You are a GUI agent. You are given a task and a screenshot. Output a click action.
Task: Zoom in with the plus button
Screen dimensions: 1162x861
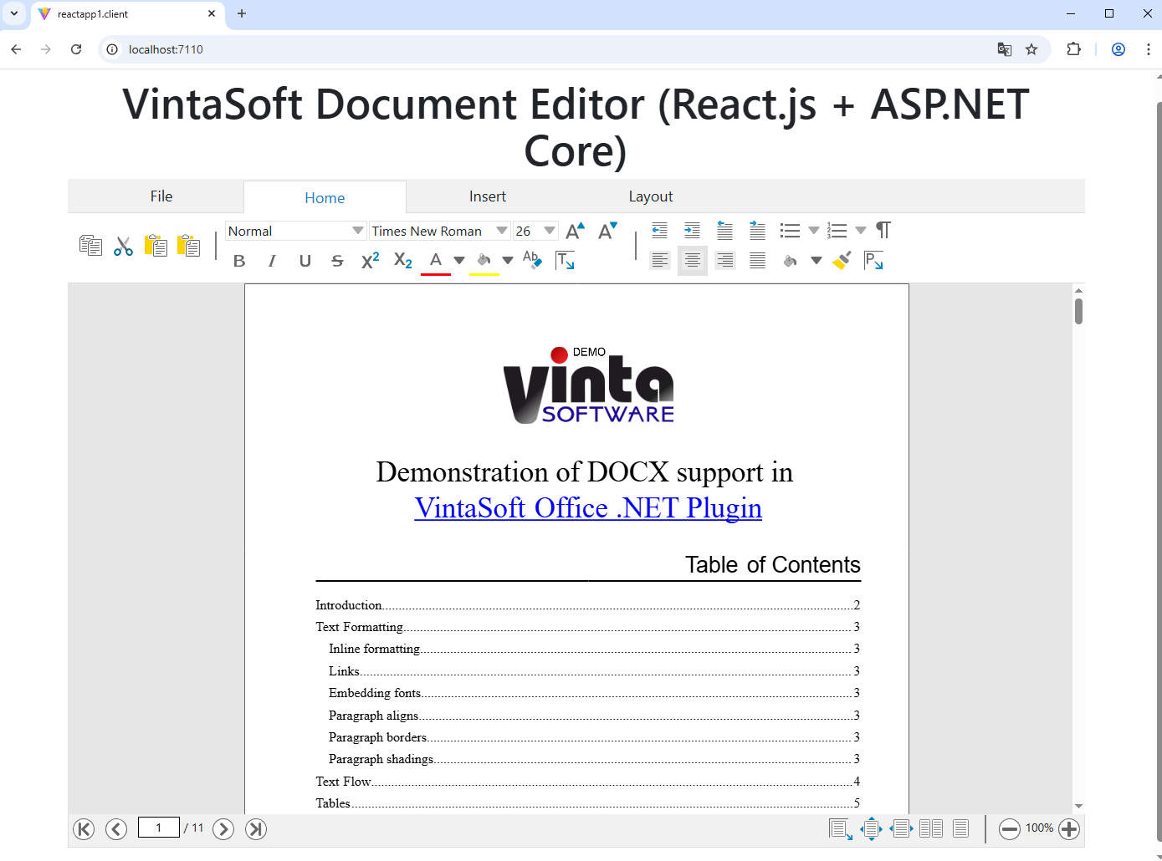click(x=1069, y=828)
